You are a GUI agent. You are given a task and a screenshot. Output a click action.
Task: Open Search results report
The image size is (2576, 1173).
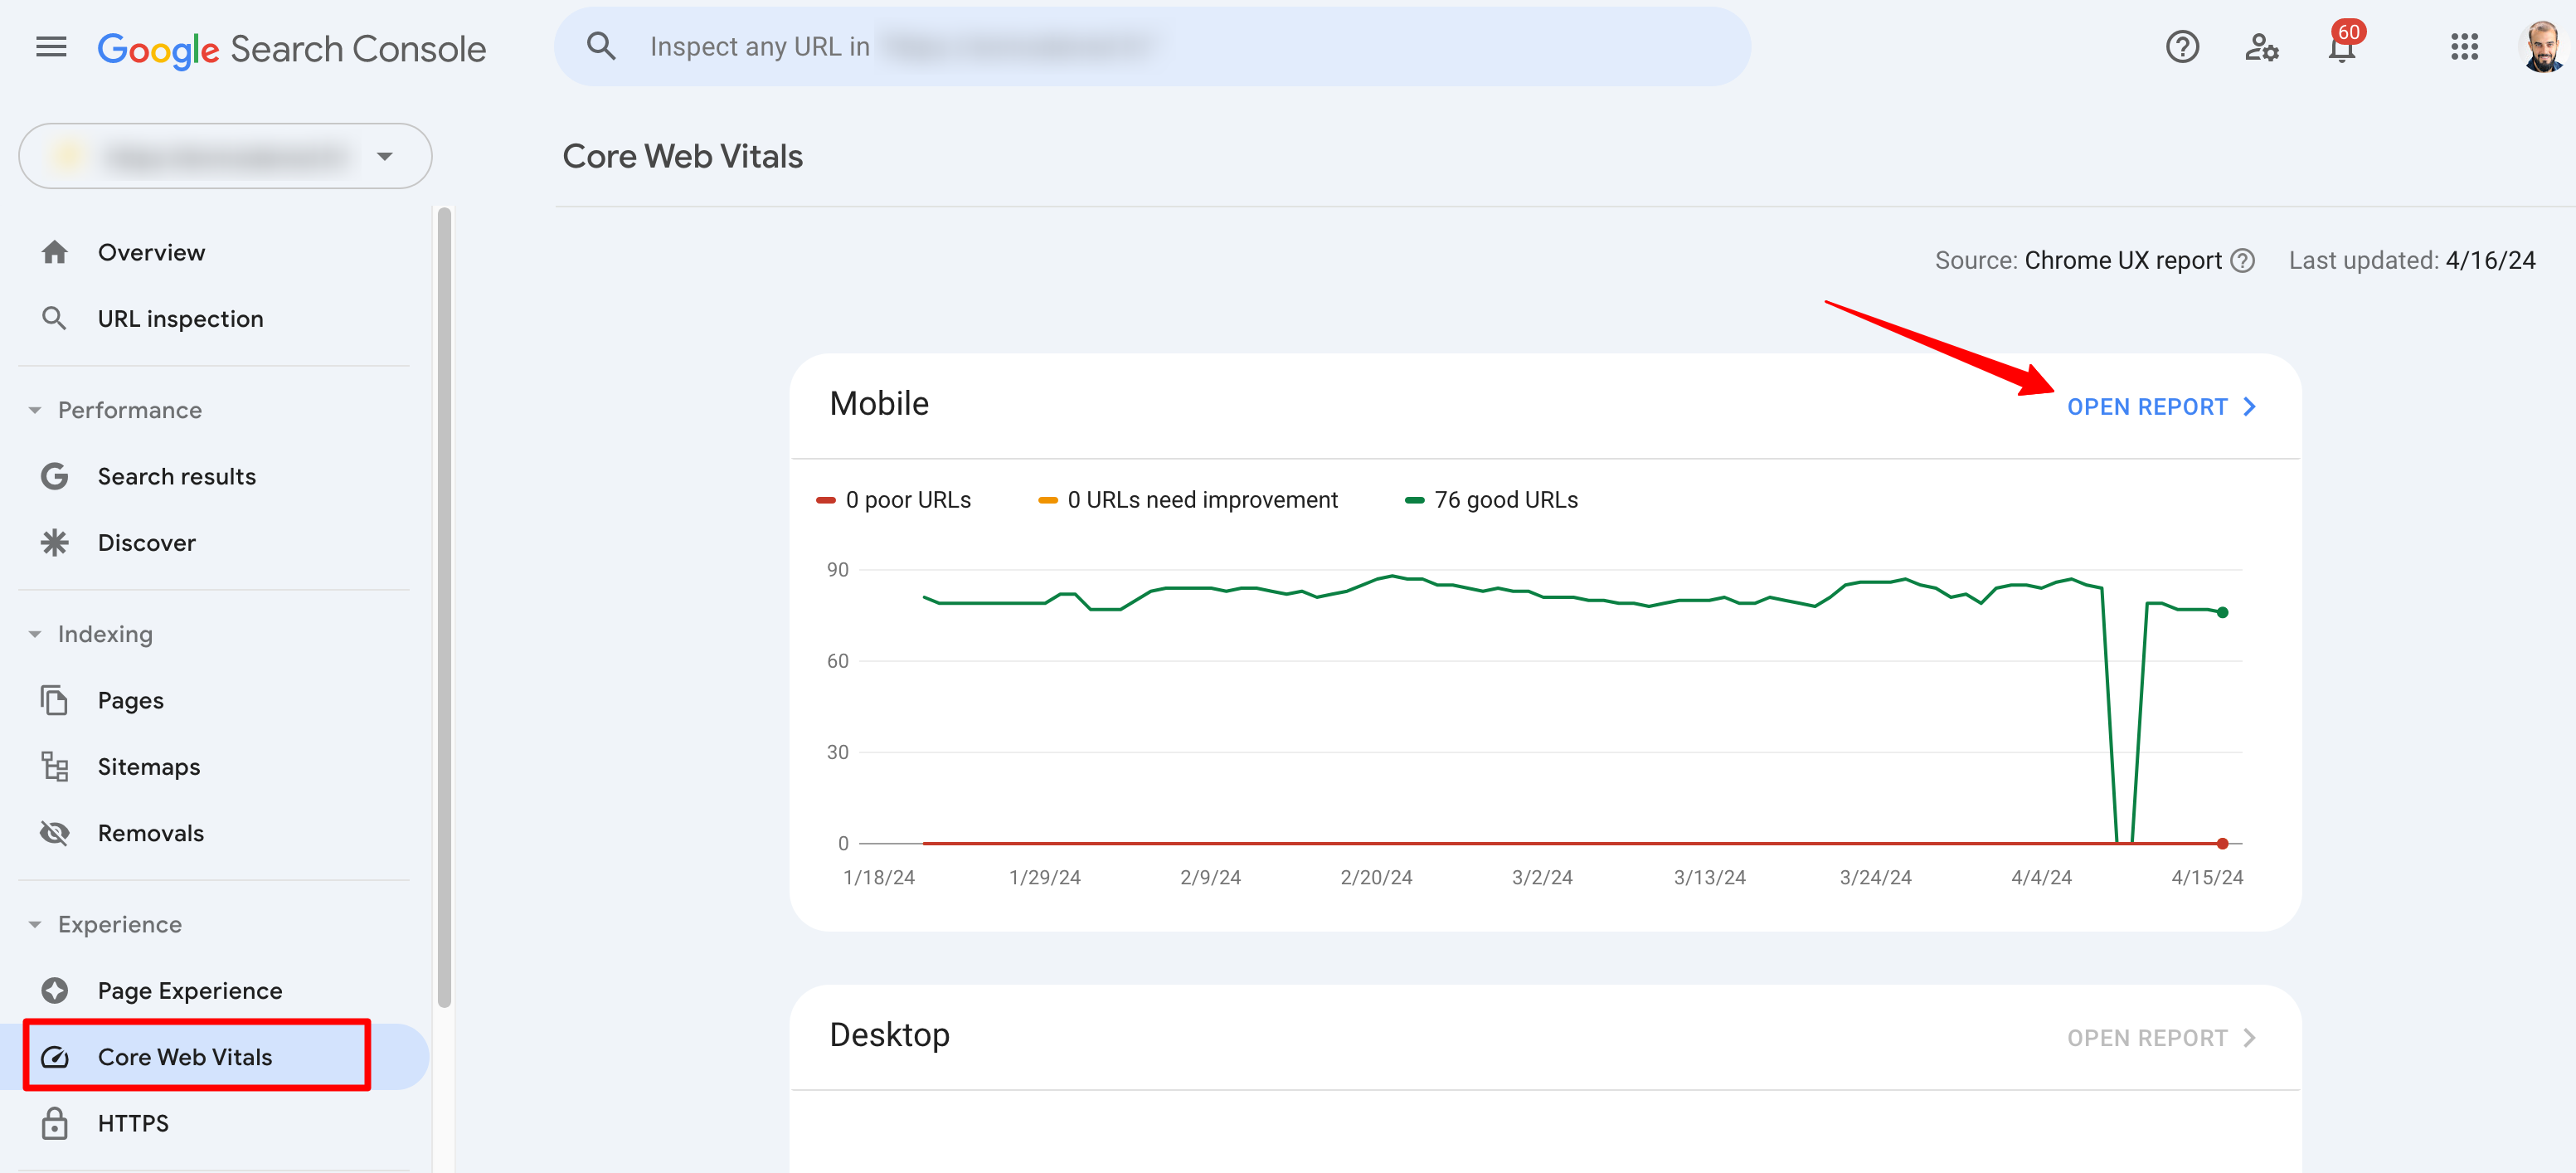point(177,476)
